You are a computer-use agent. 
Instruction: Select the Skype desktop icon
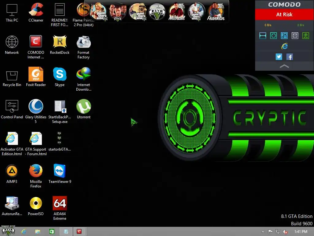[x=60, y=77]
